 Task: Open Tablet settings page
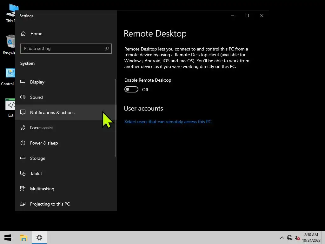[66, 173]
